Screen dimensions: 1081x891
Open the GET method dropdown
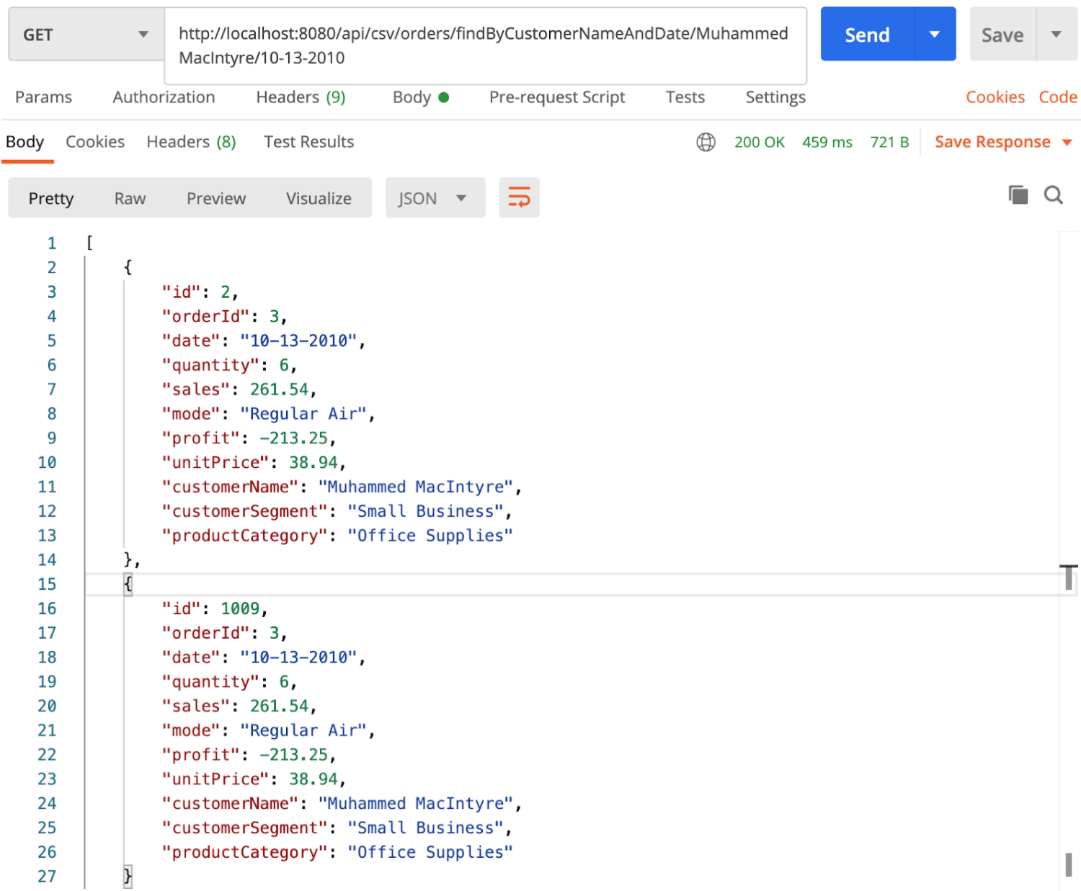(86, 34)
